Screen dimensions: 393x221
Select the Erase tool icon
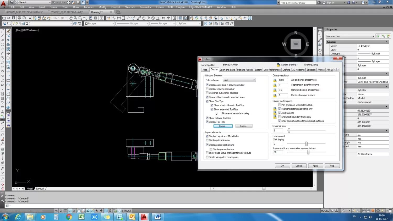[8, 31]
